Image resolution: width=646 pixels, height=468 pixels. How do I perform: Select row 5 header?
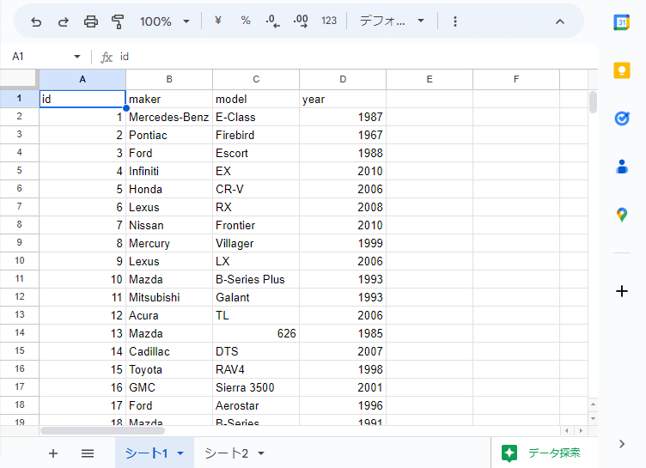coord(20,171)
